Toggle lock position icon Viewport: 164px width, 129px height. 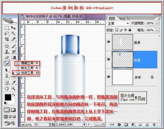(125, 30)
